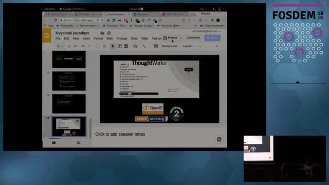The width and height of the screenshot is (329, 185).
Task: Click the Insert image icon
Action: click(126, 46)
